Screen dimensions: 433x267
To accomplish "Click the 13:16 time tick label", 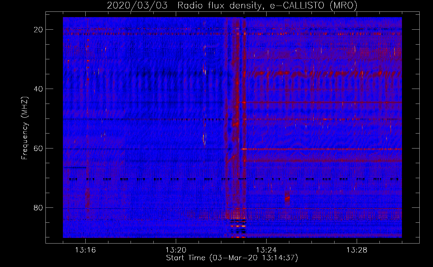I will 85,250.
